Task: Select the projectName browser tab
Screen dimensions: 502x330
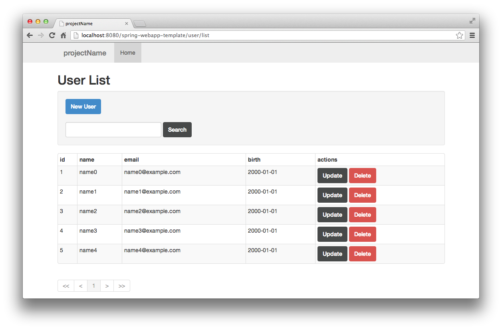Action: pyautogui.click(x=93, y=24)
